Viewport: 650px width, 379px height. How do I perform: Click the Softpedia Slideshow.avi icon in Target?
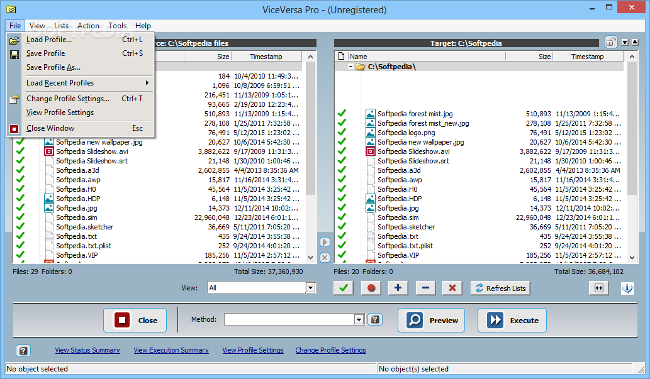pos(370,151)
